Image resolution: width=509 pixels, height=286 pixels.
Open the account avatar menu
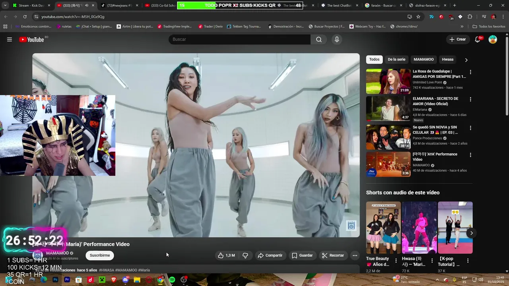click(x=493, y=39)
